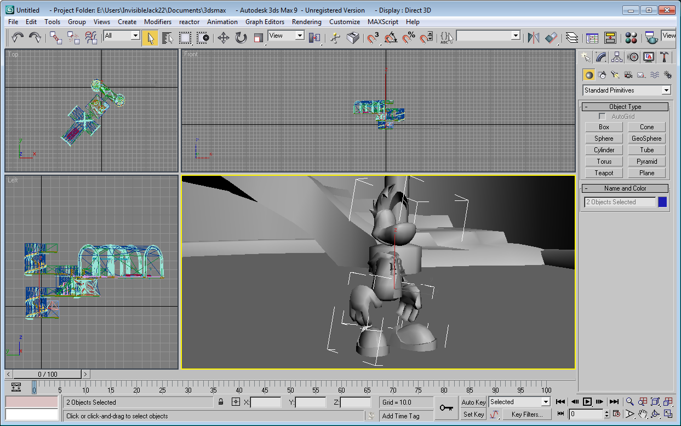Open the reactor menu
This screenshot has width=681, height=426.
(190, 22)
